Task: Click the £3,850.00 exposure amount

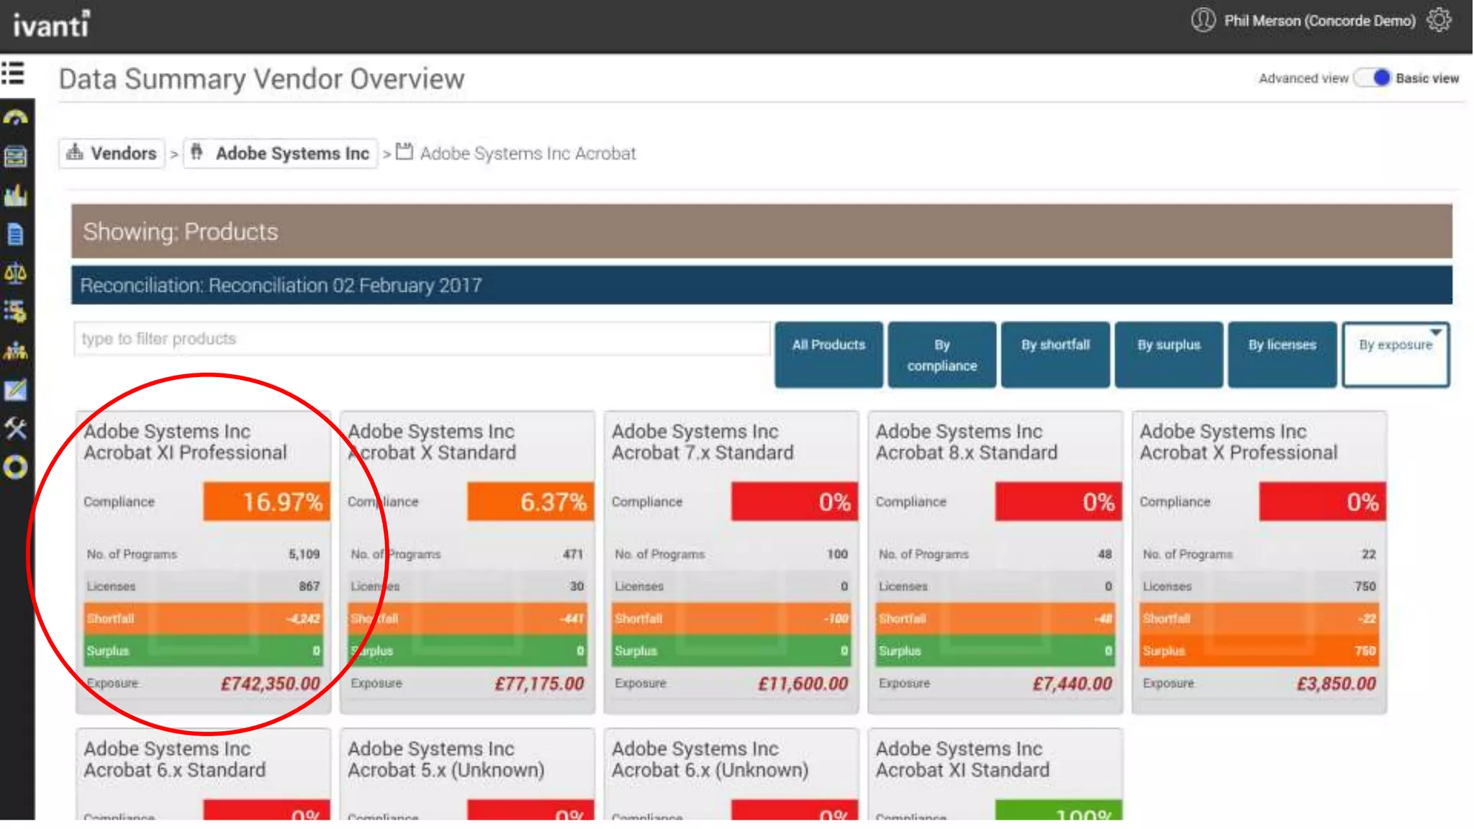Action: [x=1337, y=684]
